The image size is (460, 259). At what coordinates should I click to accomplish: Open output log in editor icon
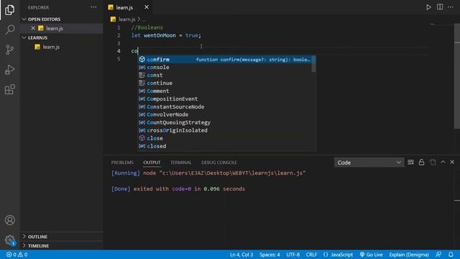(x=433, y=162)
